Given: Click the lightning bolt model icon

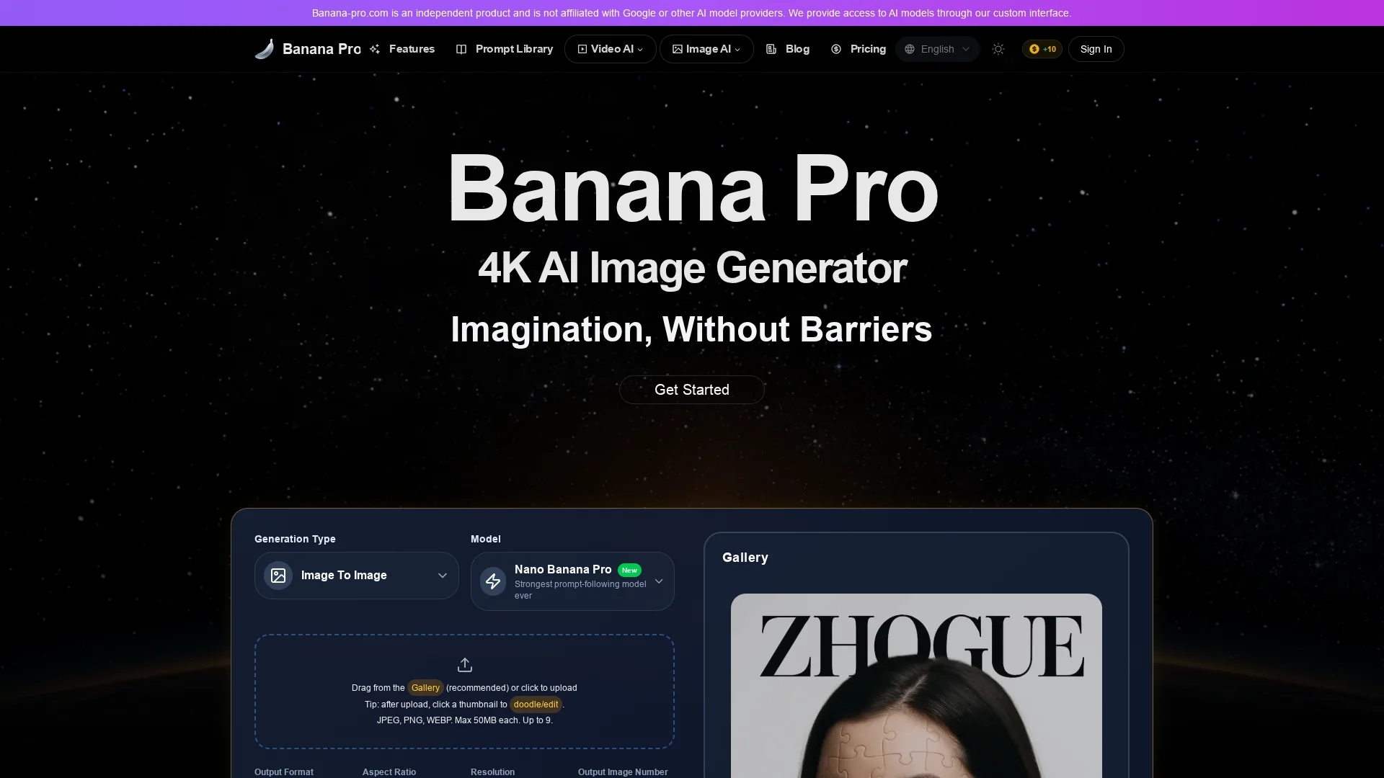Looking at the screenshot, I should [x=493, y=581].
